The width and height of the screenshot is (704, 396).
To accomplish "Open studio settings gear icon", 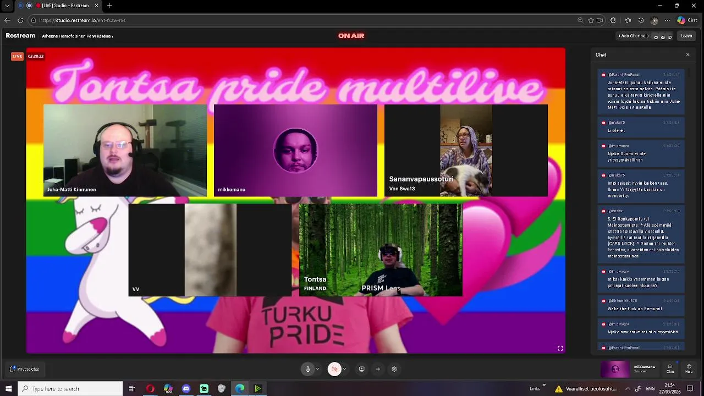I will pyautogui.click(x=394, y=369).
